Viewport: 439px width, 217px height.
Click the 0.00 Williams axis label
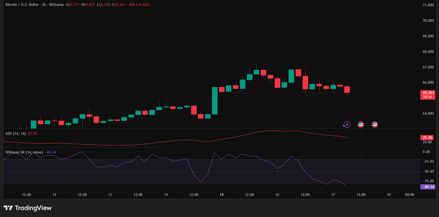[426, 152]
